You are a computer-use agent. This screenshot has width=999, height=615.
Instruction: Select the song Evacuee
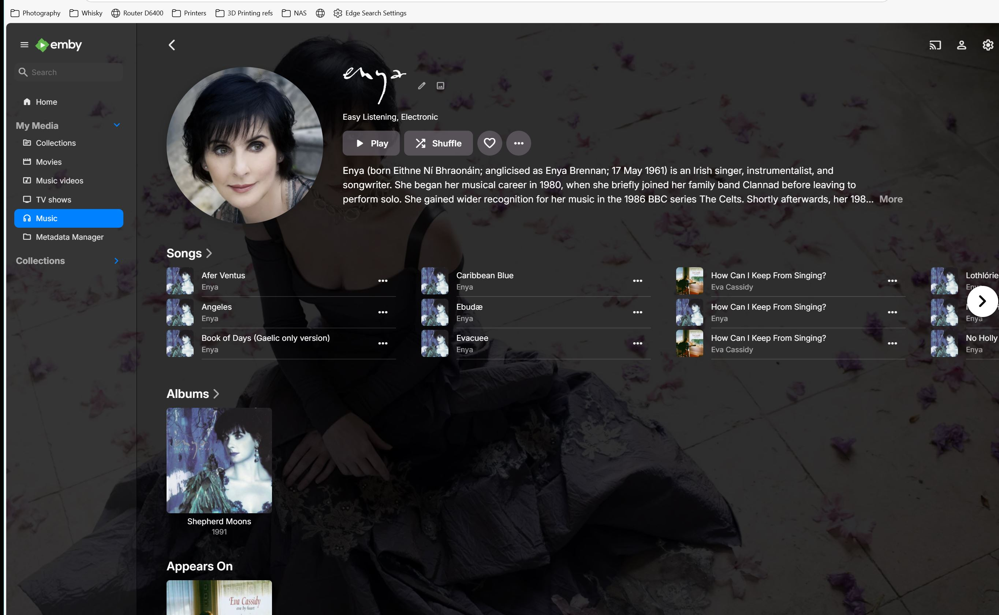click(x=536, y=343)
